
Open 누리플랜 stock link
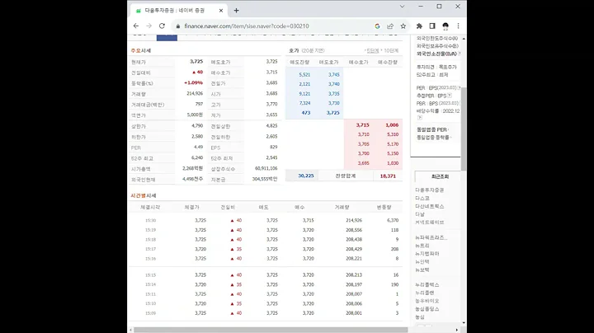[x=425, y=293]
